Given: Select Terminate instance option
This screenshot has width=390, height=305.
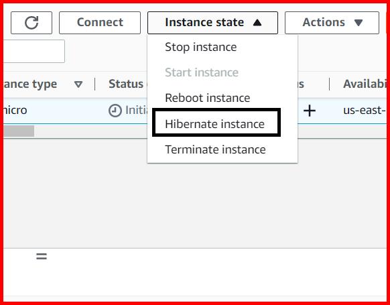Looking at the screenshot, I should pos(215,149).
